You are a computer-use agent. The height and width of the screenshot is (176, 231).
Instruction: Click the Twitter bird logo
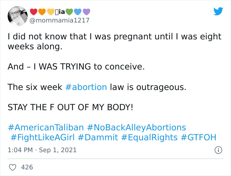[x=218, y=12]
